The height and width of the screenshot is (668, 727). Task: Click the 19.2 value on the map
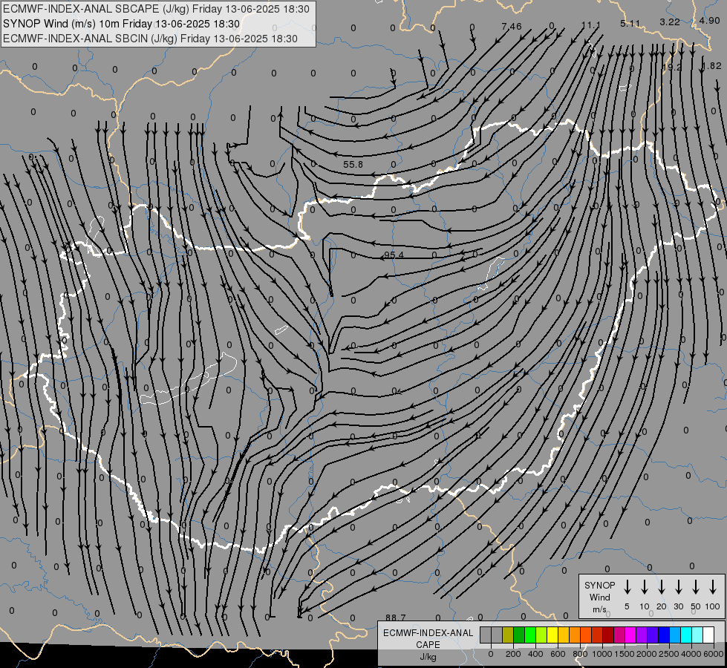click(x=672, y=68)
